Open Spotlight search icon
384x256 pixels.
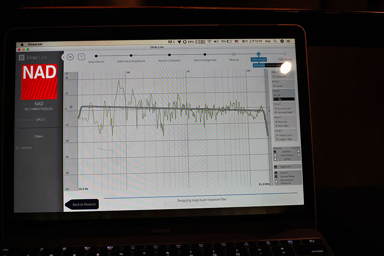[x=275, y=41]
